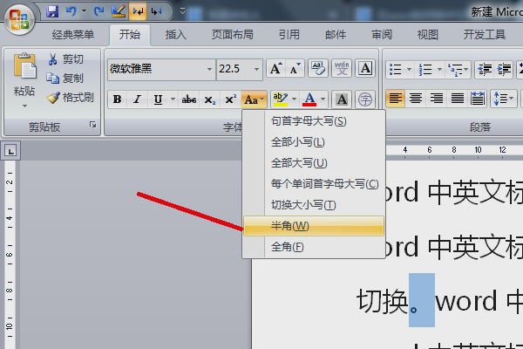Screen dimensions: 523x349
Task: Activate 格式刷 format painter
Action: pos(71,98)
